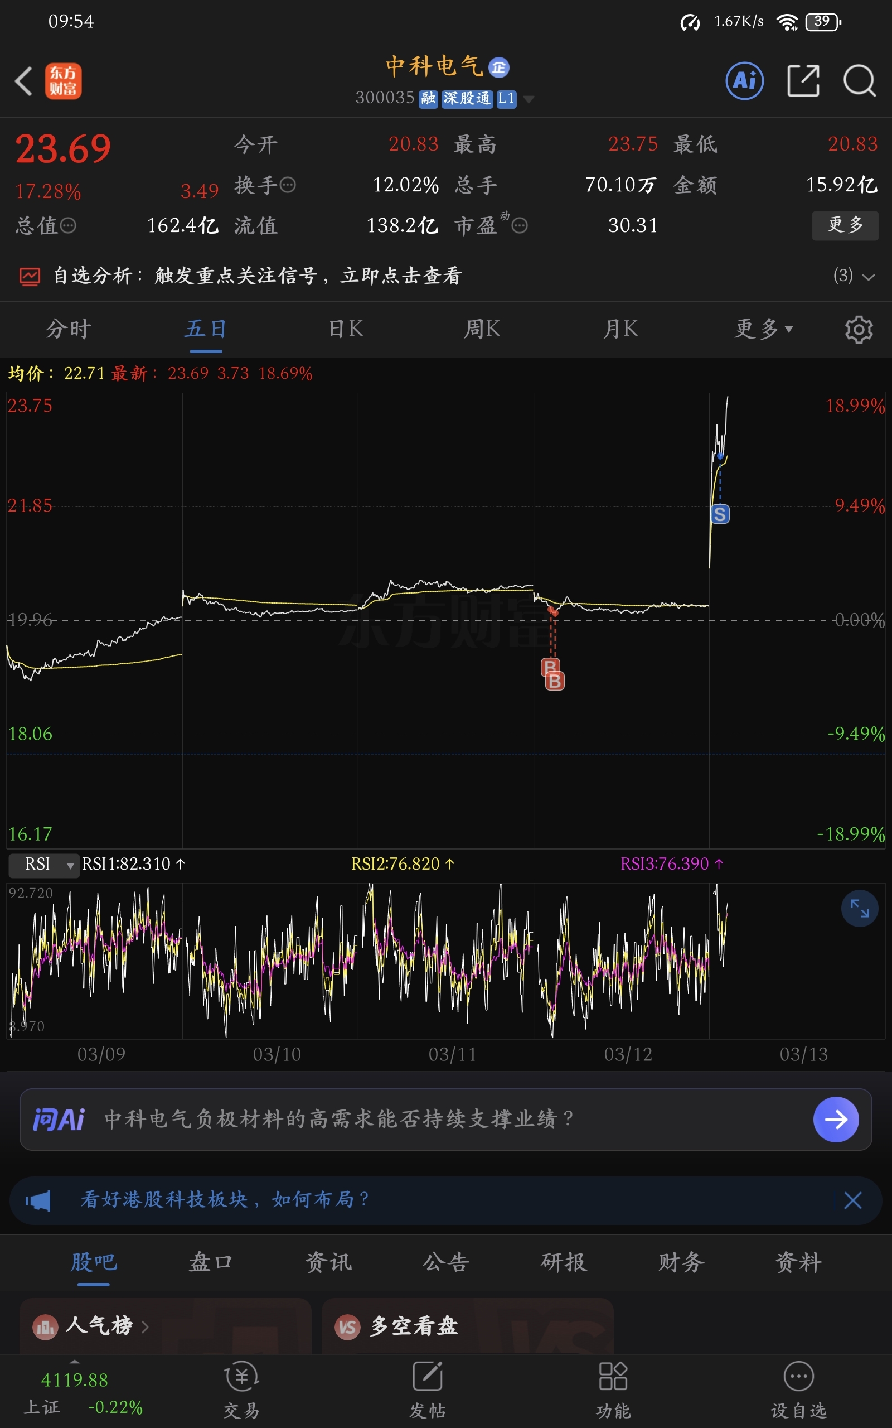Viewport: 892px width, 1428px height.
Task: Switch to the 公告 tab
Action: tap(446, 1263)
